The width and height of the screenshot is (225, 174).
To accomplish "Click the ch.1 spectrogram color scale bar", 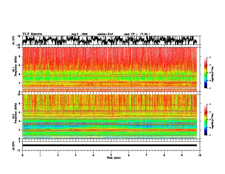I will [205, 73].
